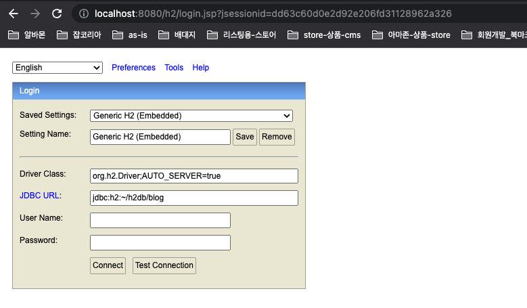Focus the browser address bar URL
This screenshot has height=308, width=527.
click(x=273, y=14)
